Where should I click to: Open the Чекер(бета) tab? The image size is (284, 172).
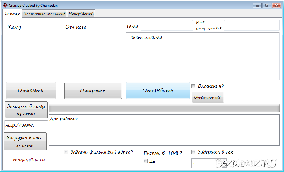click(81, 13)
